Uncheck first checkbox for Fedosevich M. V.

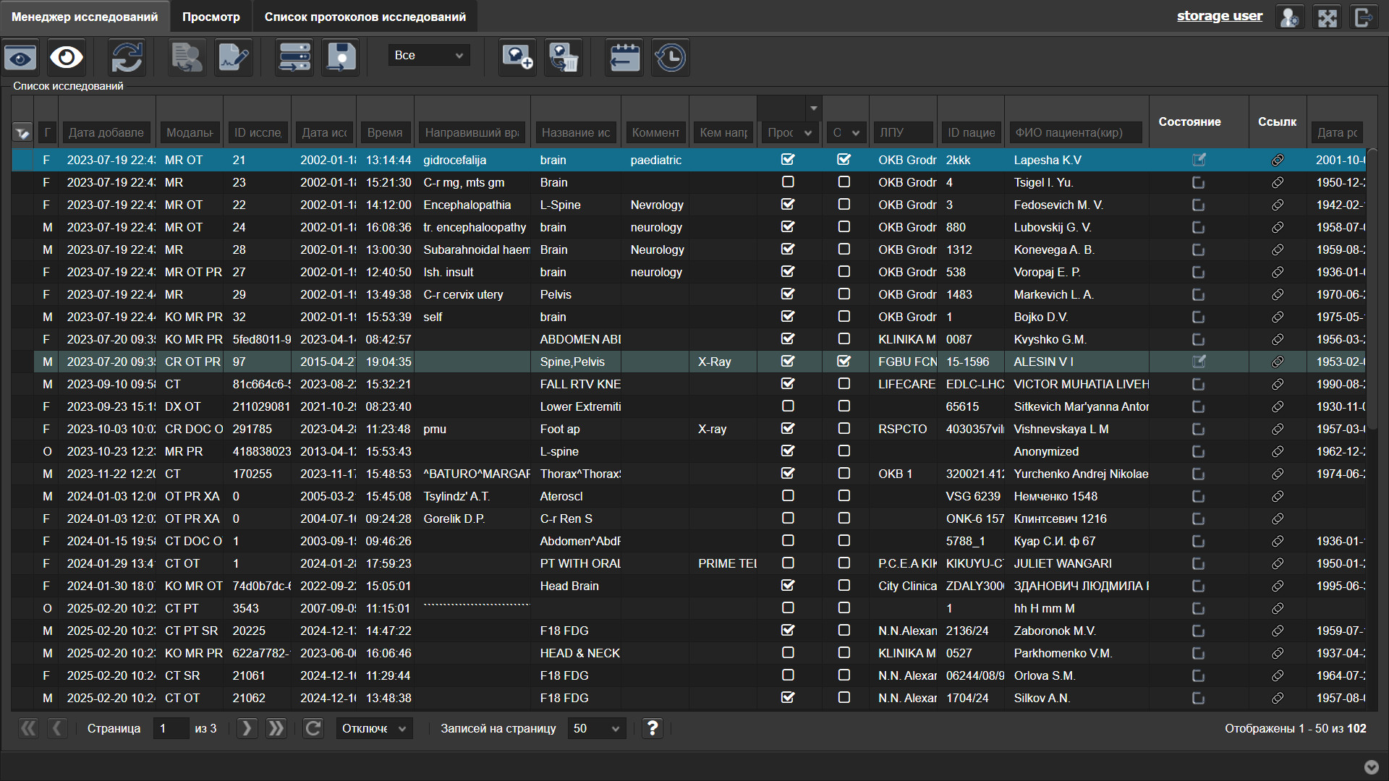coord(788,205)
